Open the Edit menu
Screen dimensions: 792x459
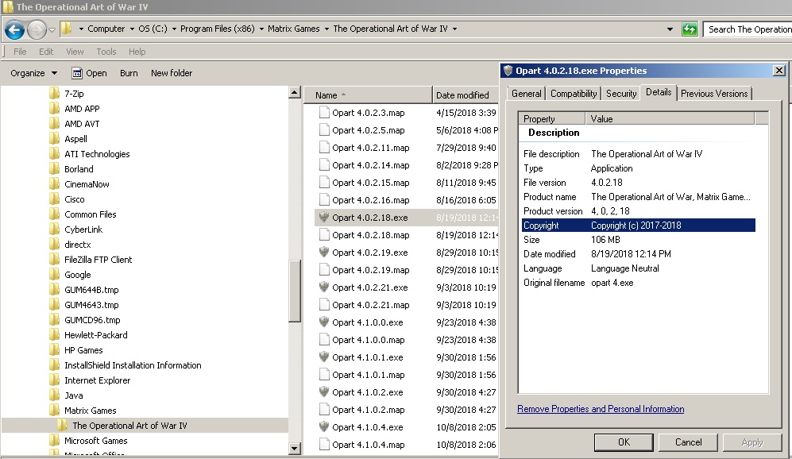[46, 52]
